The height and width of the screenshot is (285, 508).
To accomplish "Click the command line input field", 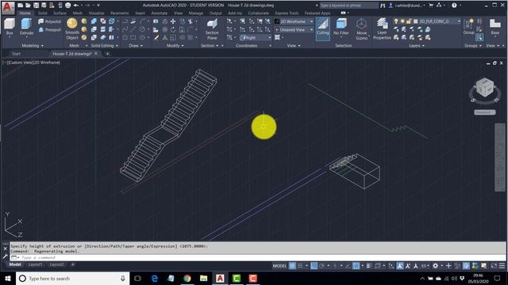I will (x=257, y=257).
